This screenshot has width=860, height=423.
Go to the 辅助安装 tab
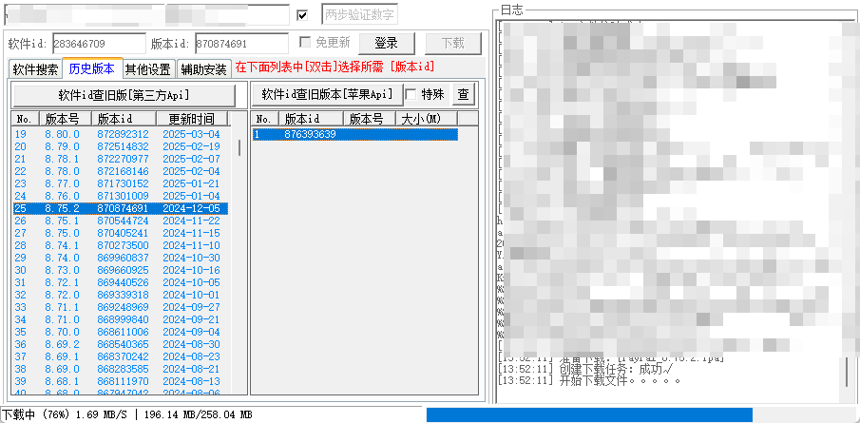(x=203, y=69)
